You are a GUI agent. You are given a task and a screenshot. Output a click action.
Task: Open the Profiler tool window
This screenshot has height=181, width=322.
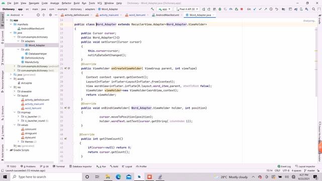tap(141, 166)
